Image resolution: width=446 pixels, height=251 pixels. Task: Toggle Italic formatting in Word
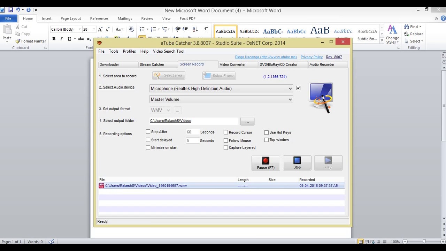[x=61, y=39]
